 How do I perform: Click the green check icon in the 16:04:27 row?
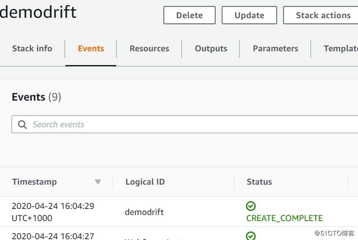click(251, 236)
